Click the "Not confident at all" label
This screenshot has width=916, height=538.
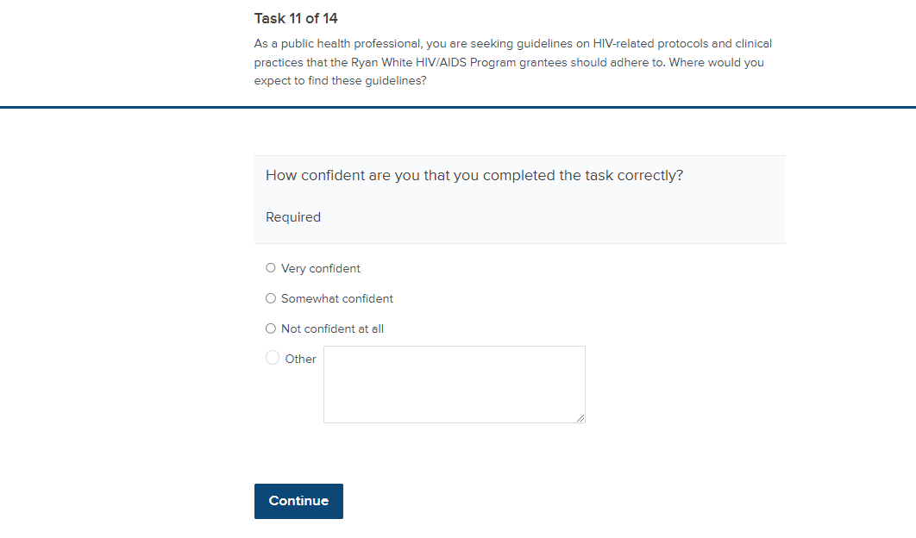(332, 328)
